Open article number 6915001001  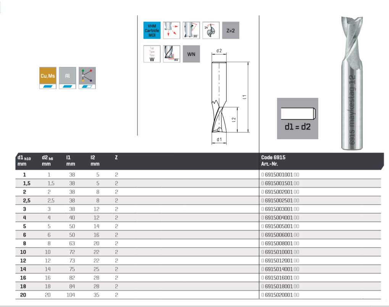pyautogui.click(x=280, y=175)
